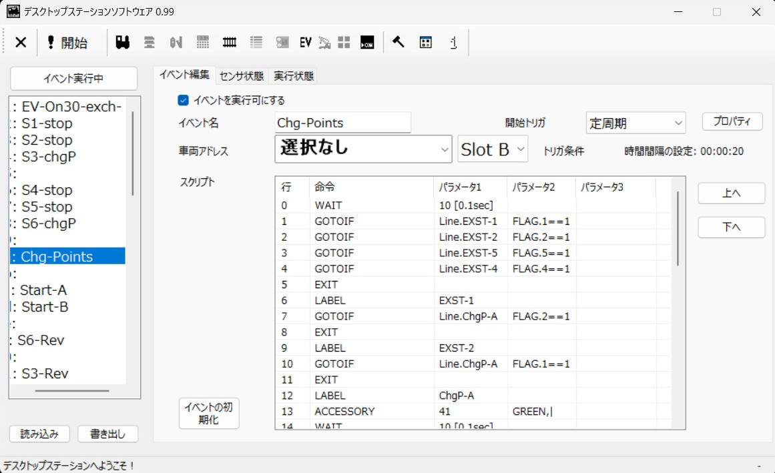Open the info 'i' toolbar icon
Viewport: 775px width, 473px height.
pyautogui.click(x=453, y=43)
